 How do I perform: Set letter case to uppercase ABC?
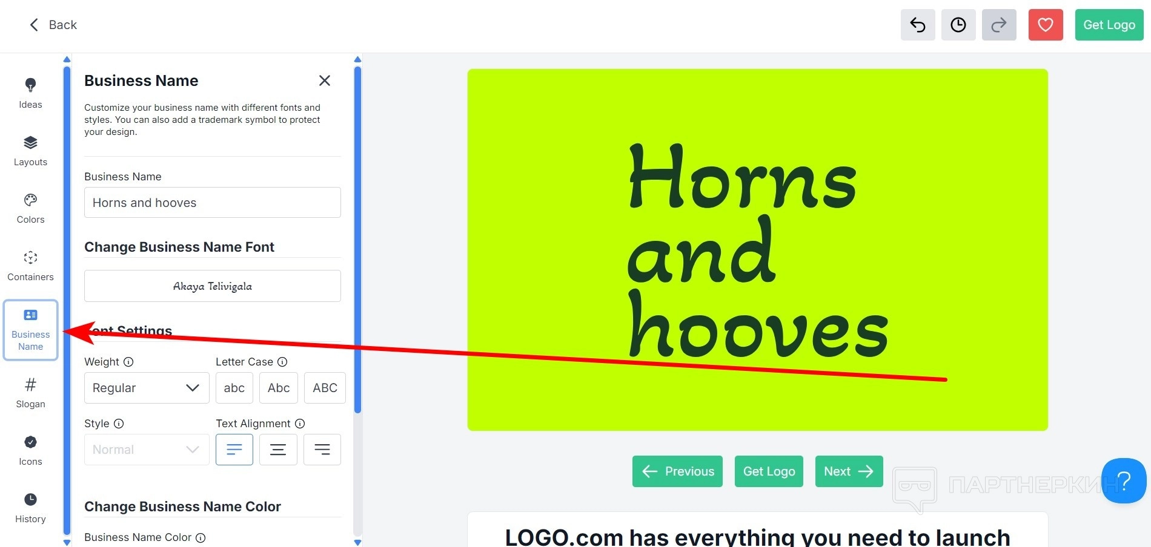click(x=325, y=388)
